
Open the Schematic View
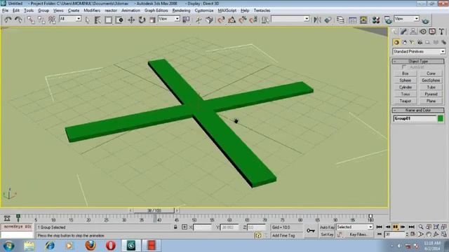363,20
